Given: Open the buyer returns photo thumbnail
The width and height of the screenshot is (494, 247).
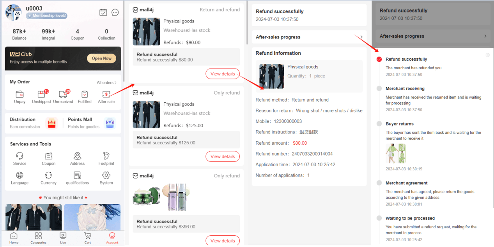Looking at the screenshot, I should tap(396, 154).
